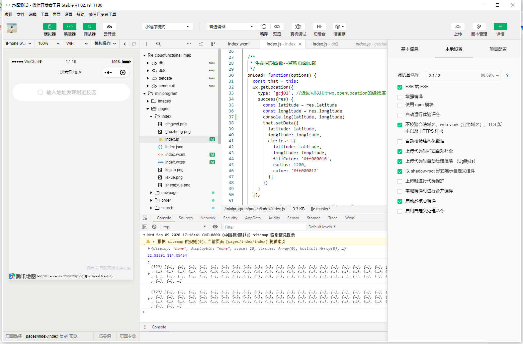Click the 编译 compile refresh icon
The width and height of the screenshot is (523, 344).
pos(264,27)
